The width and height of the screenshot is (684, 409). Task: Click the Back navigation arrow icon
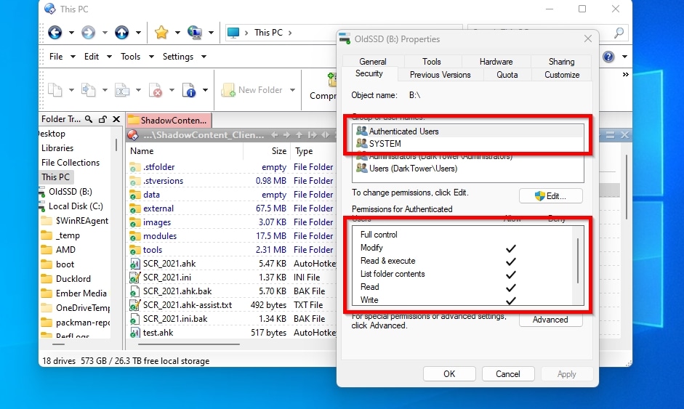click(55, 33)
